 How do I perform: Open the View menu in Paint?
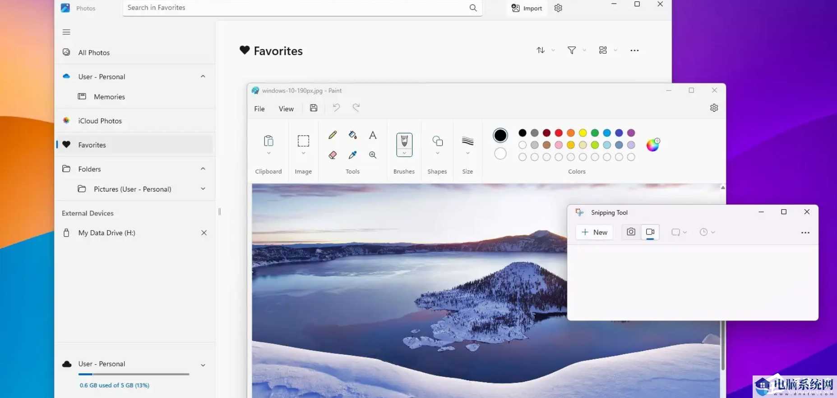pos(286,109)
